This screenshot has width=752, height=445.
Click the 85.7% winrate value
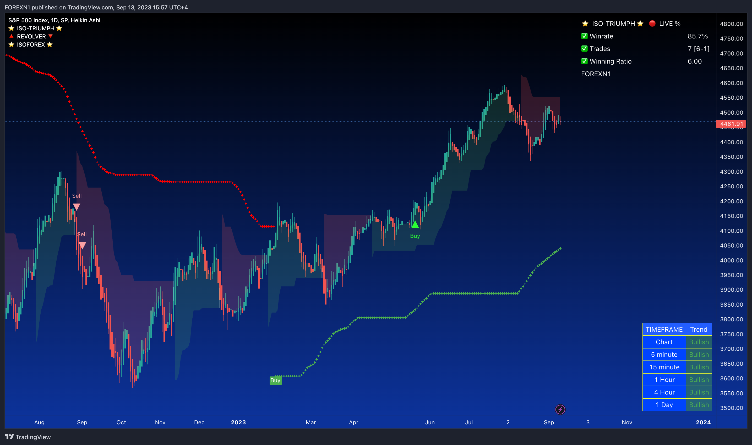point(698,36)
